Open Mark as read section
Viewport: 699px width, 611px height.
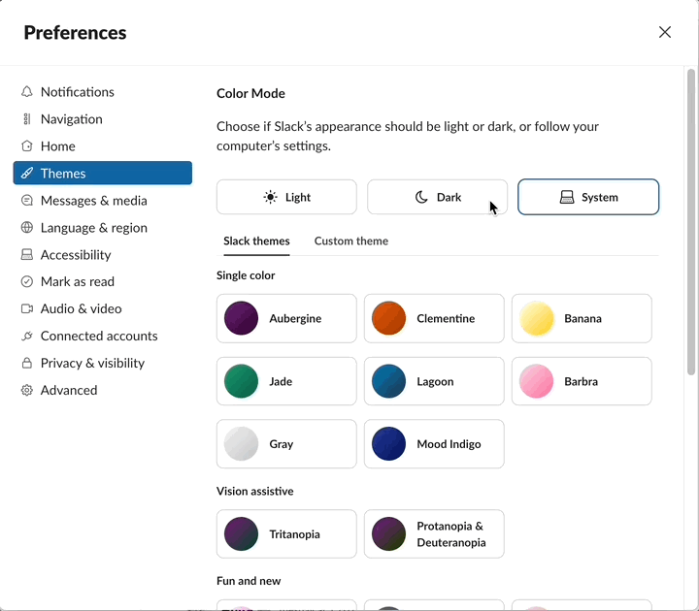77,281
